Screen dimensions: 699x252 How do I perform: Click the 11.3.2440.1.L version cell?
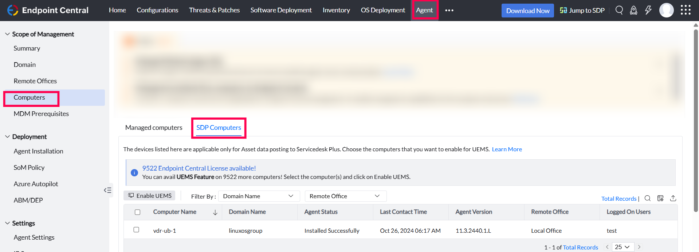click(x=473, y=231)
